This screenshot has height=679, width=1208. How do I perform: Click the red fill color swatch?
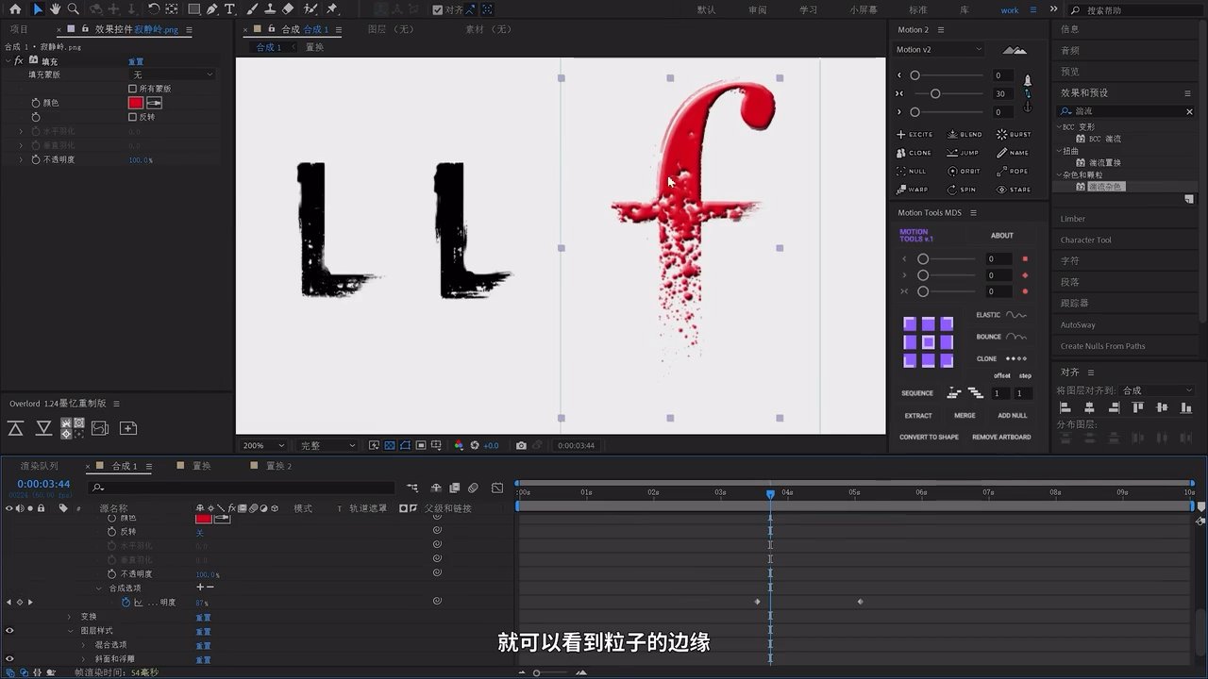click(x=135, y=103)
